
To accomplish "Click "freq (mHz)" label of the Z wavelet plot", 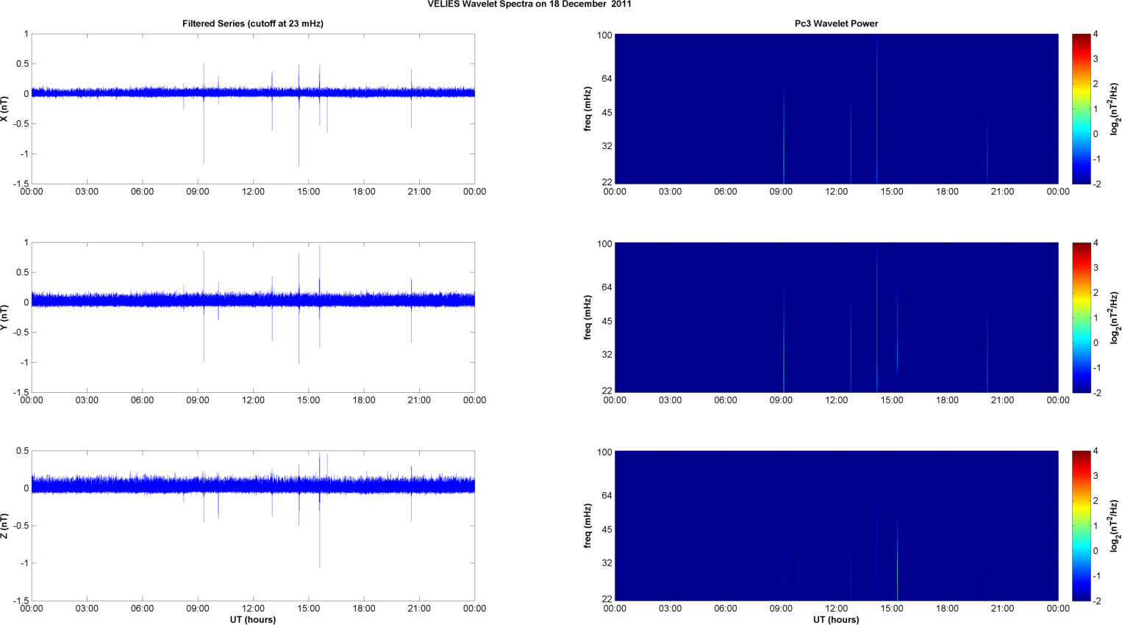I will 588,525.
